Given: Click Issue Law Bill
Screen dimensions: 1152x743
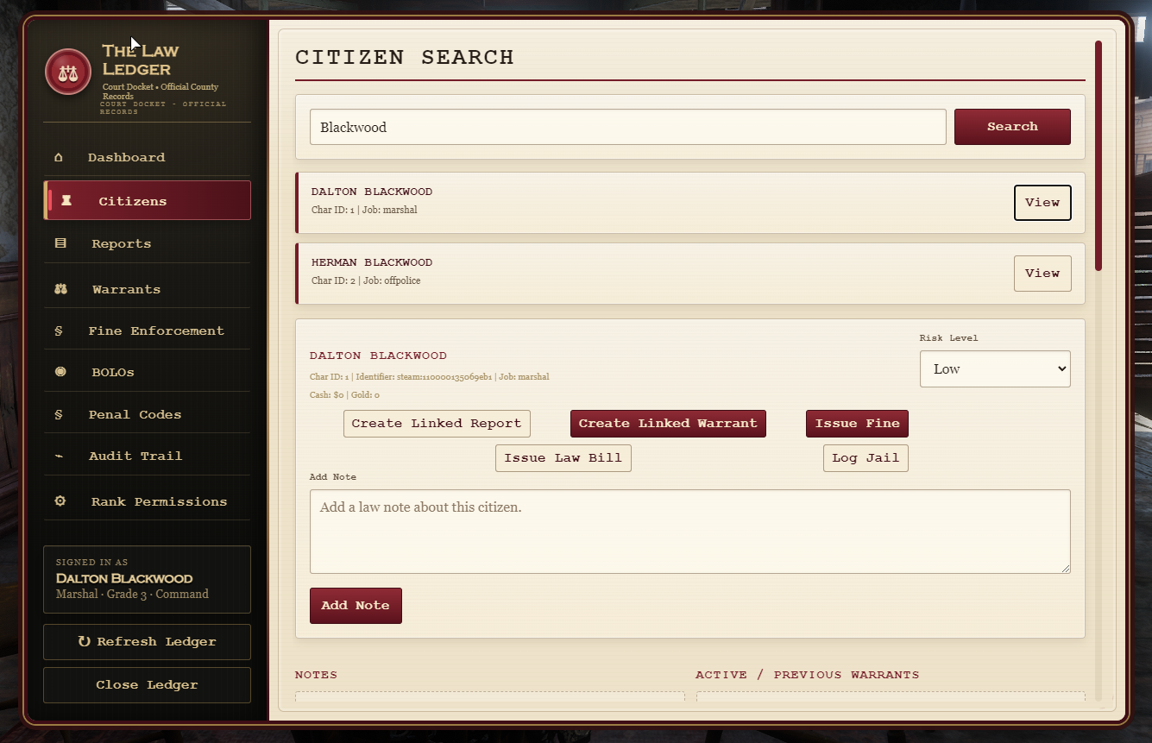Looking at the screenshot, I should pyautogui.click(x=563, y=458).
